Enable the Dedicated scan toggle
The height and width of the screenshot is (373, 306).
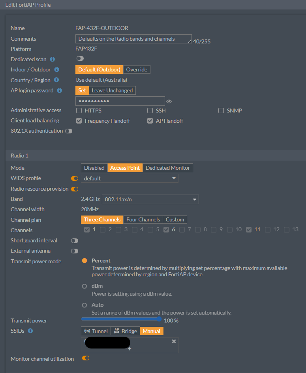(x=80, y=58)
